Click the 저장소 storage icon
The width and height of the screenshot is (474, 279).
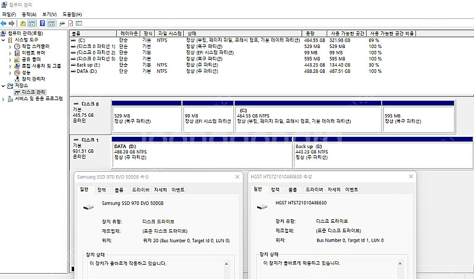[10, 86]
